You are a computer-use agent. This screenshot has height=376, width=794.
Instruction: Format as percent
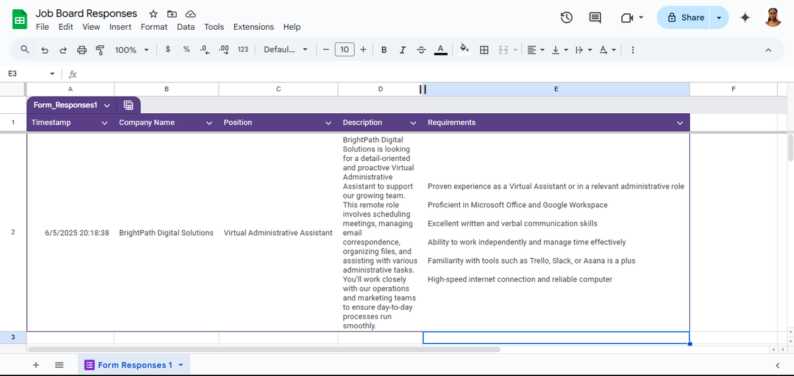pos(187,49)
